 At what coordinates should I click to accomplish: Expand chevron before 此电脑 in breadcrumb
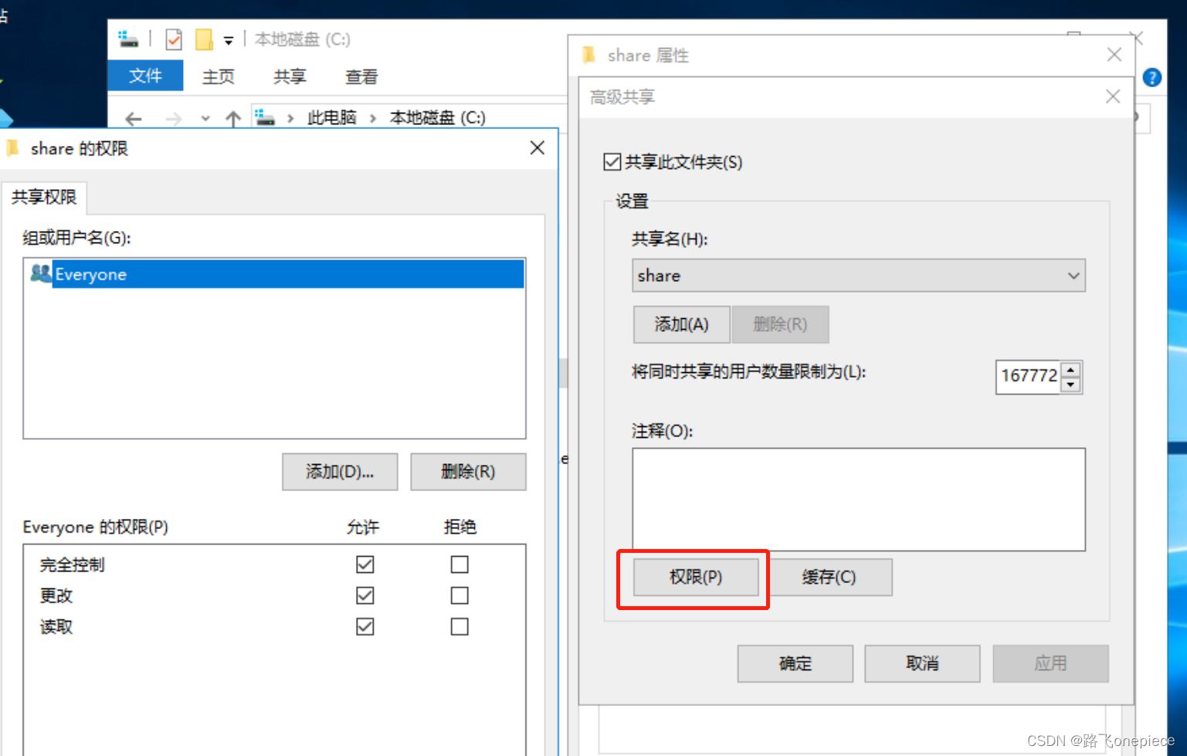pyautogui.click(x=290, y=118)
